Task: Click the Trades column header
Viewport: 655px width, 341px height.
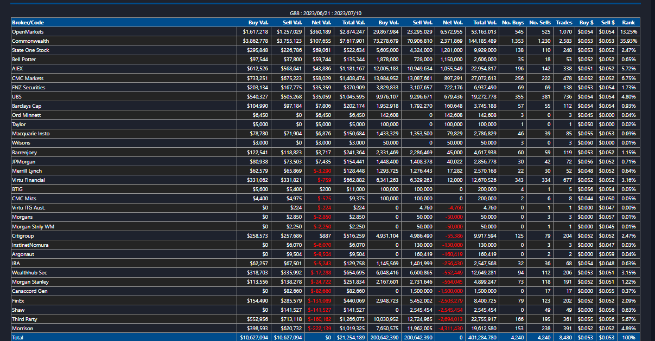Action: click(564, 23)
